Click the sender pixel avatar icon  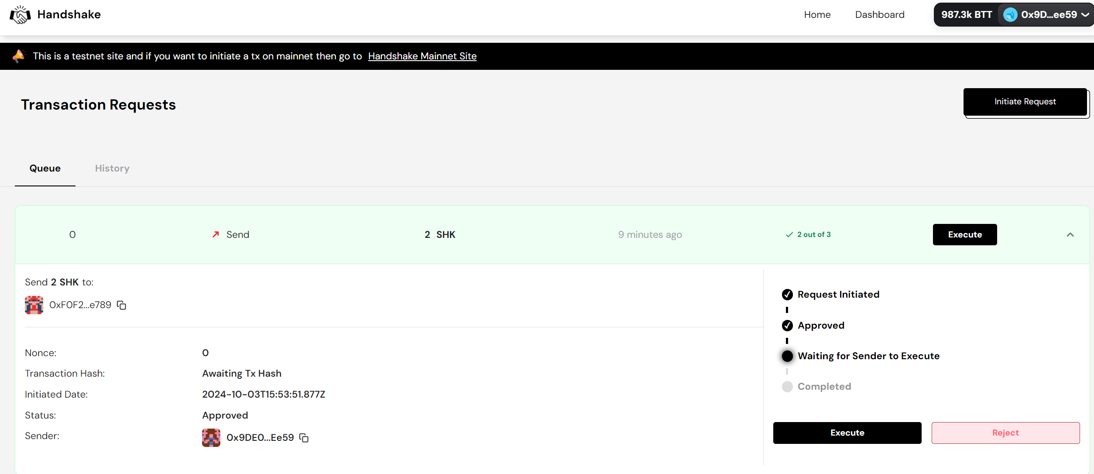coord(211,437)
